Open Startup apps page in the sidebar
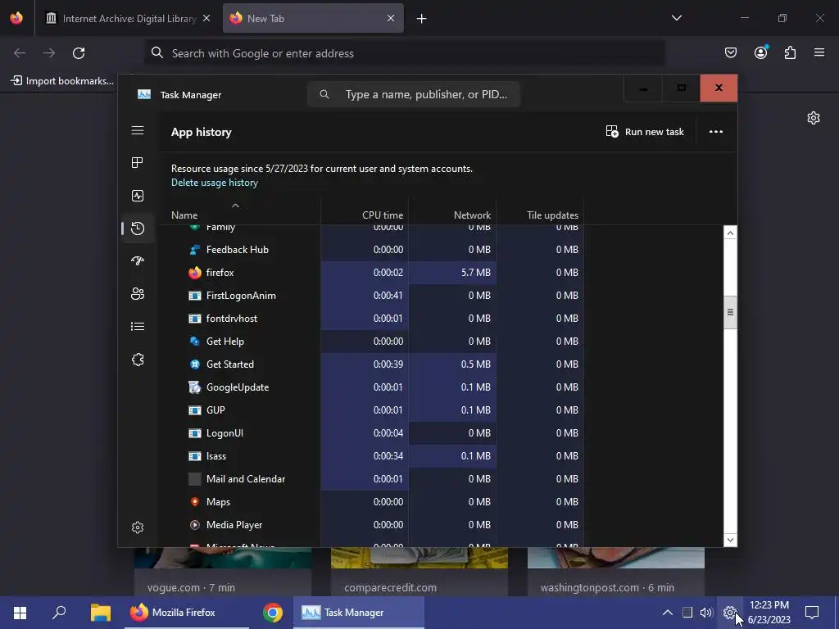The width and height of the screenshot is (839, 629). click(138, 261)
